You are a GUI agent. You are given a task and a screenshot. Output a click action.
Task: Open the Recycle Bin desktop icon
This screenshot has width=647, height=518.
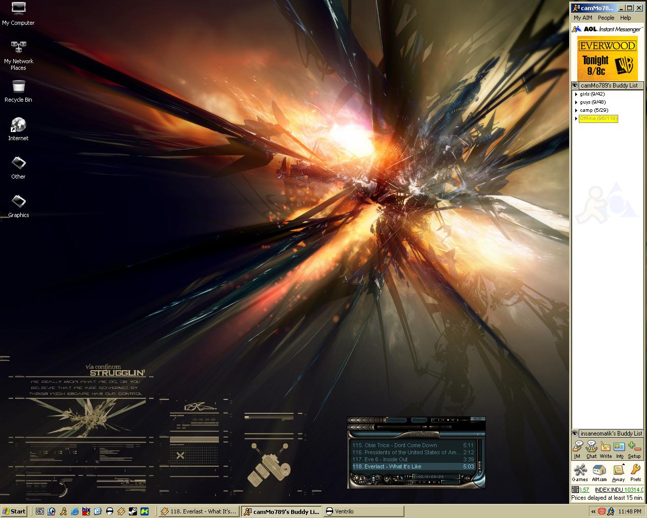(x=18, y=91)
